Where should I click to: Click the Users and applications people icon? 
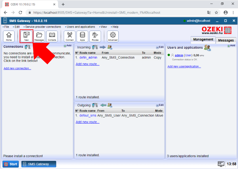[x=207, y=48]
